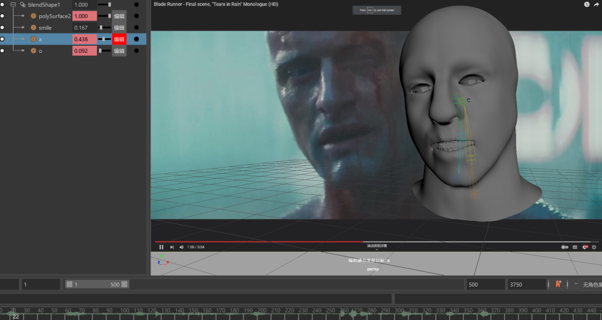Click the 'o' weight field 0.092

click(x=85, y=50)
